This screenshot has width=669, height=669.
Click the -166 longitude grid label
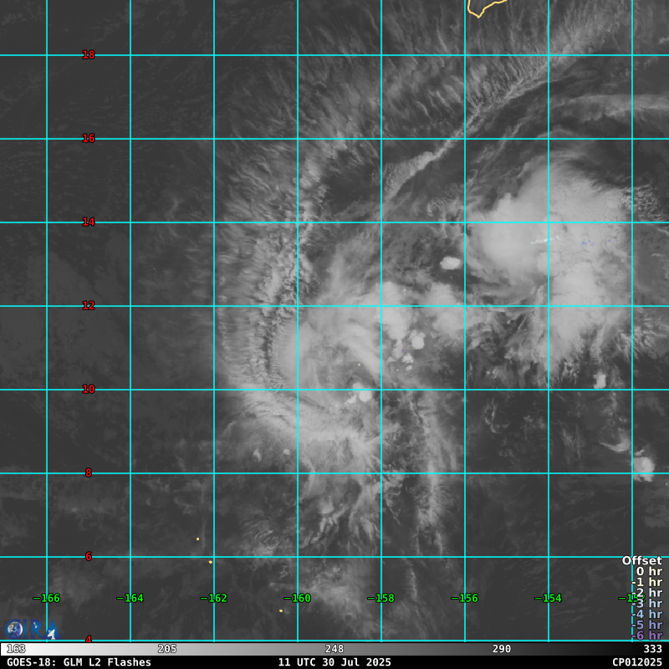(47, 598)
